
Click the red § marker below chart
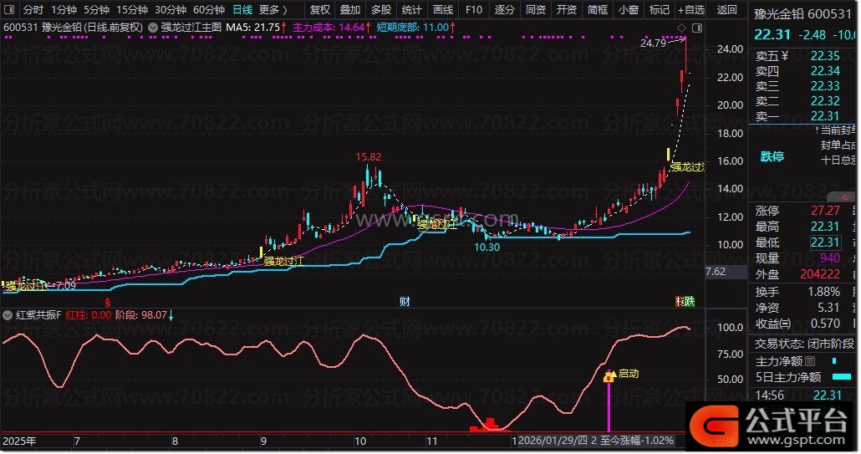(106, 301)
